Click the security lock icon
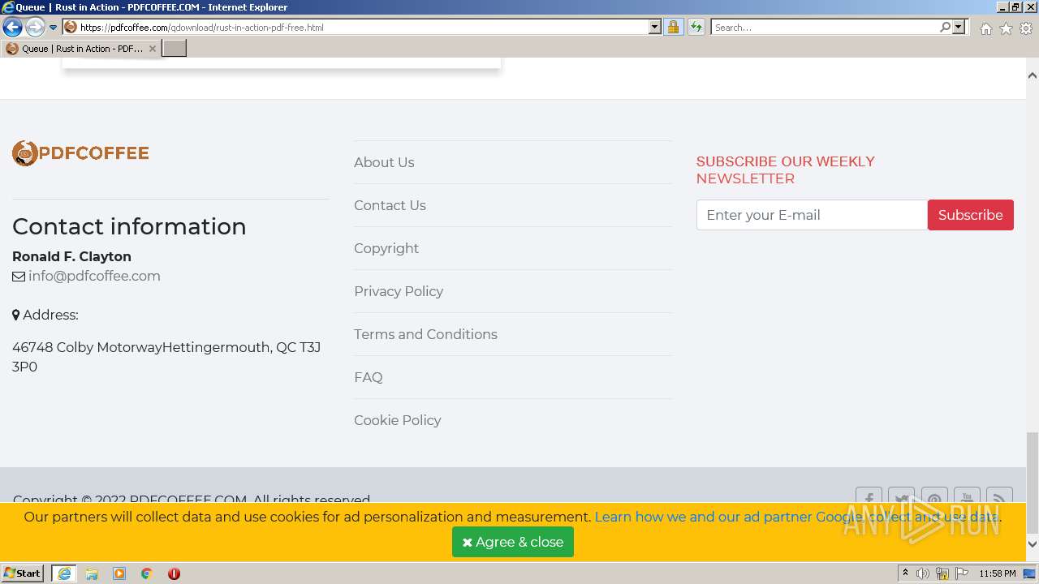The height and width of the screenshot is (584, 1039). (x=673, y=27)
